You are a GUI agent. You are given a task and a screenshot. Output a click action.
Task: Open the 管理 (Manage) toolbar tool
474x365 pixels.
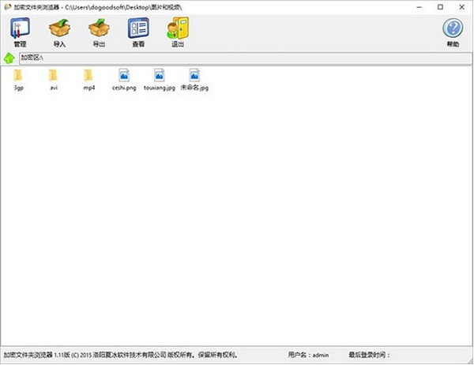[x=20, y=31]
